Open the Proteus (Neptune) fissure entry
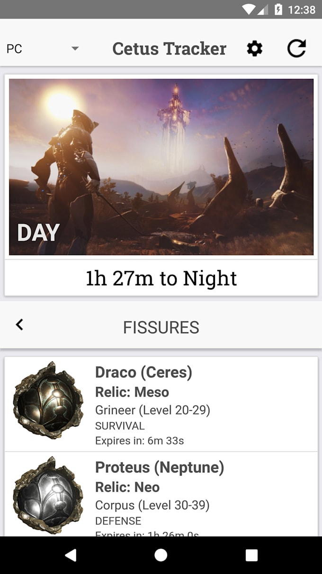The height and width of the screenshot is (574, 322). 161,494
